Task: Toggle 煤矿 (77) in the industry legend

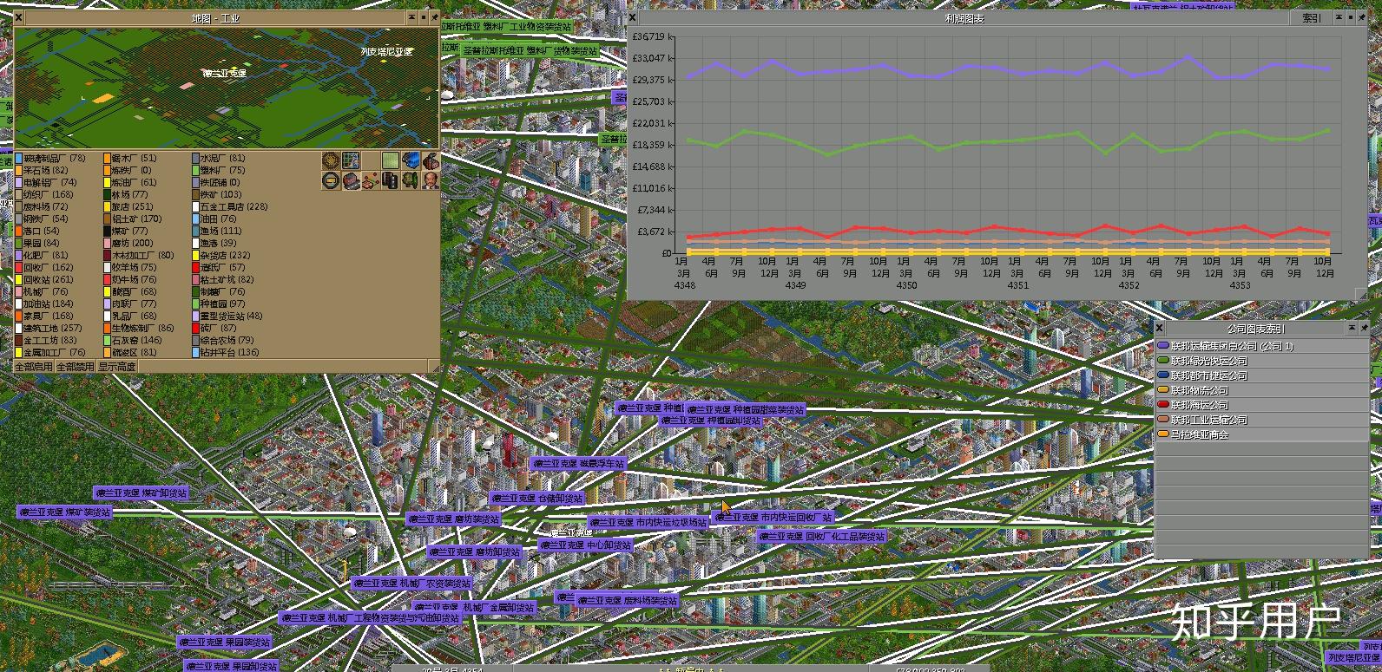Action: [x=126, y=232]
